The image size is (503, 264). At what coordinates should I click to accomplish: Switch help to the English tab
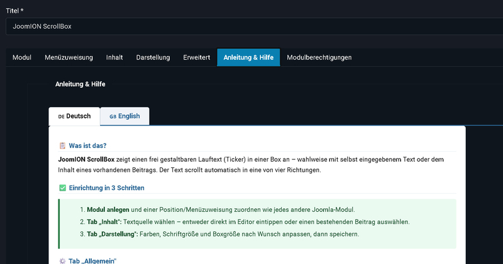pos(124,116)
